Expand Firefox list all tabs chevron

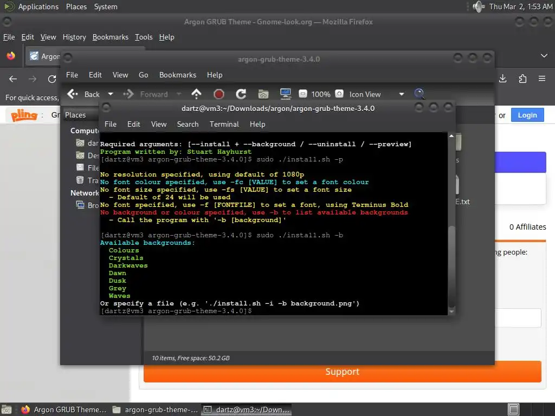[544, 56]
